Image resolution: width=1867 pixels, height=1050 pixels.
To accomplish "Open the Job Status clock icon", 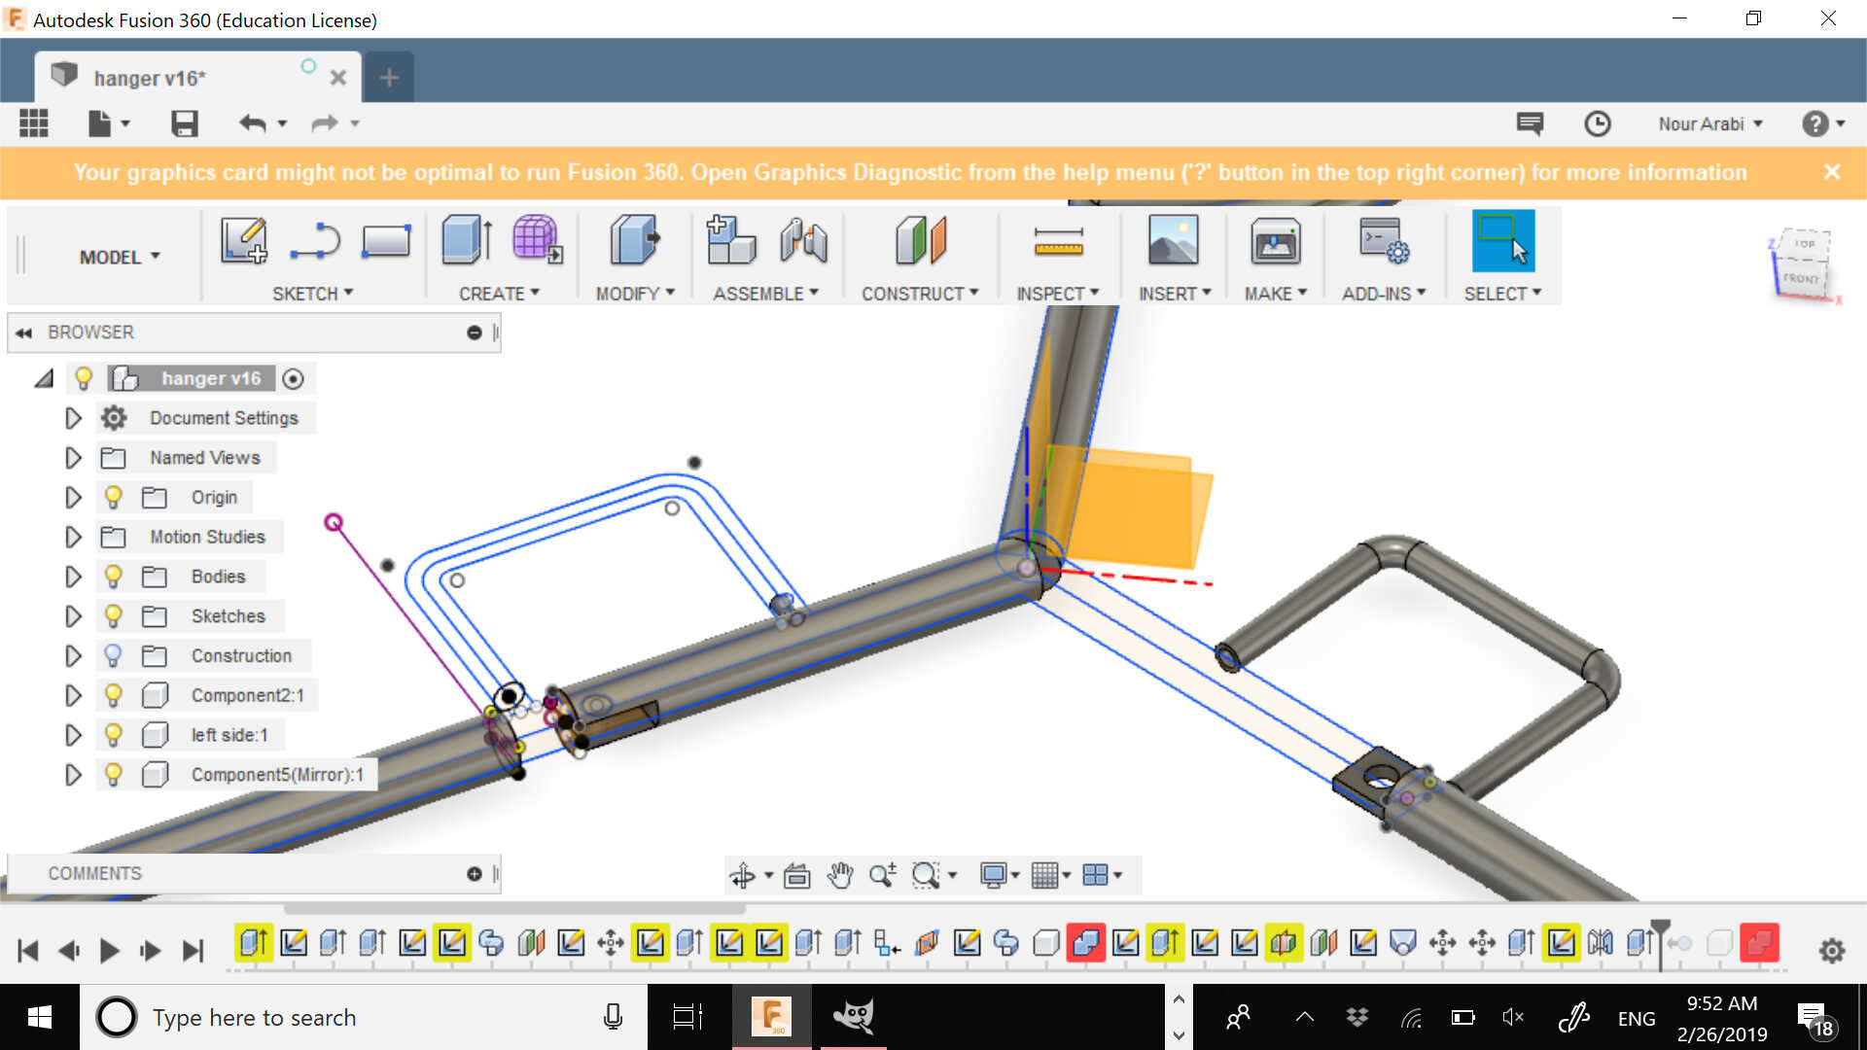I will tap(1597, 123).
